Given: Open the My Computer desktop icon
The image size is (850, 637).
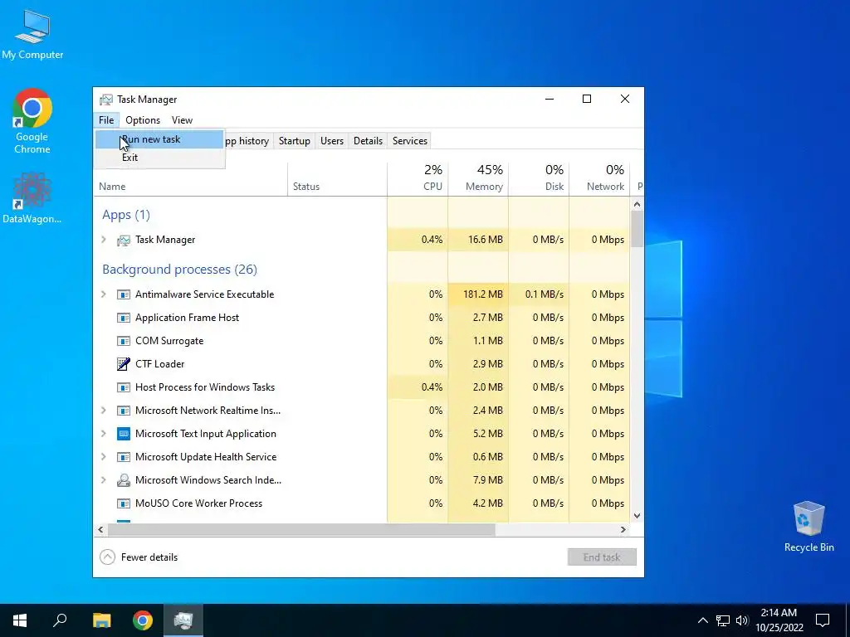Looking at the screenshot, I should pos(32,33).
